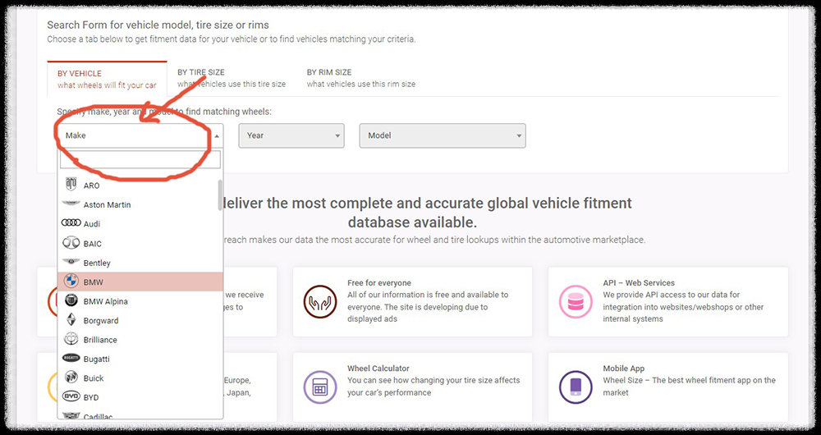Click the Aston Martin wings logo
The height and width of the screenshot is (435, 821).
pos(71,204)
